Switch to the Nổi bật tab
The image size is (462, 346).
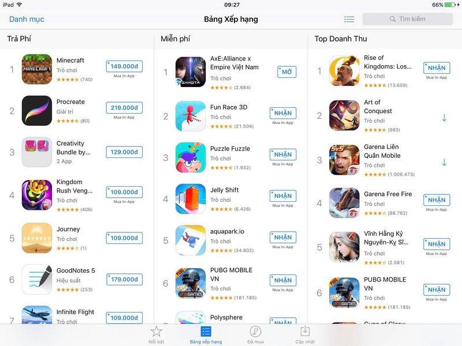tap(156, 335)
